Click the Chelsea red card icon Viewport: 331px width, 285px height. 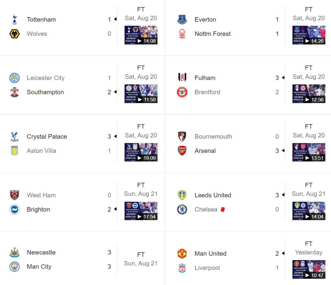click(223, 210)
